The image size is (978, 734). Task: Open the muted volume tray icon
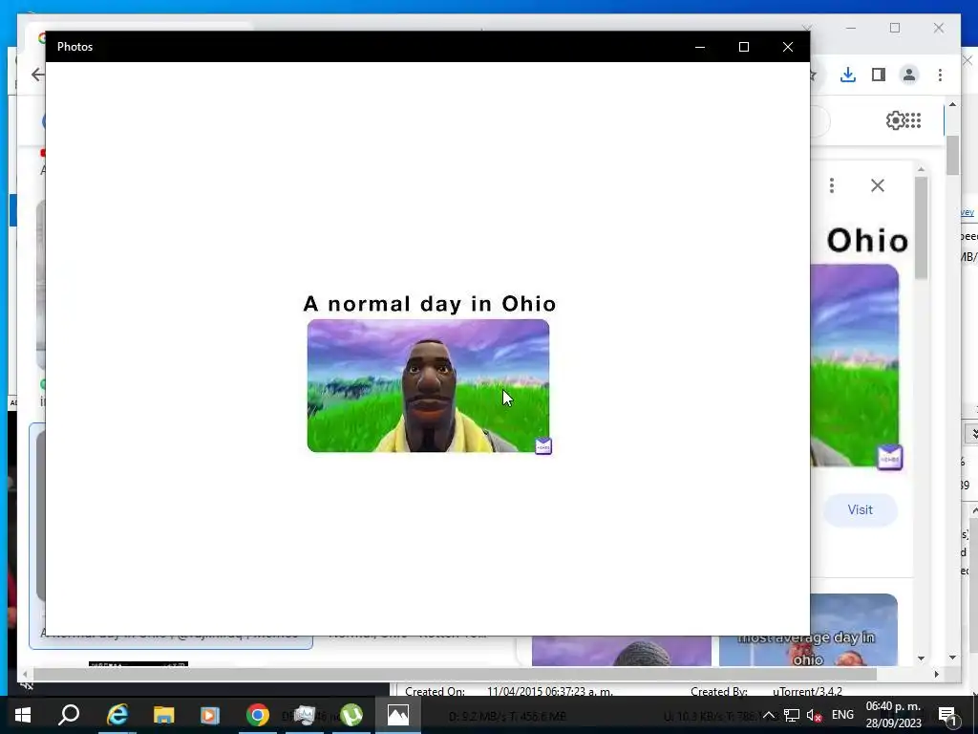pos(814,715)
